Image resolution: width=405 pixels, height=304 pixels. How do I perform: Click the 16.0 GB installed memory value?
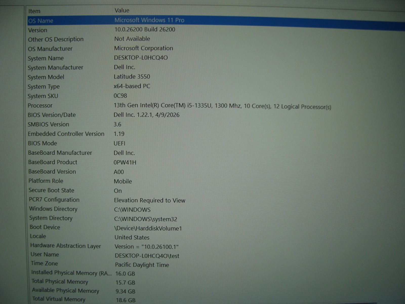(x=125, y=274)
